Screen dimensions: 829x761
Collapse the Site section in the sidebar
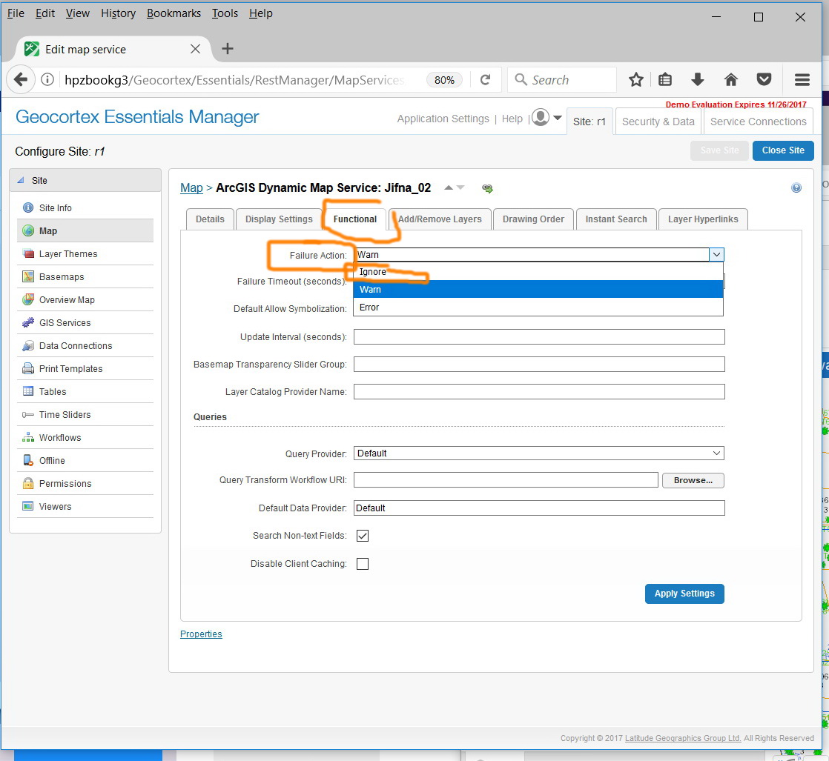click(x=21, y=180)
